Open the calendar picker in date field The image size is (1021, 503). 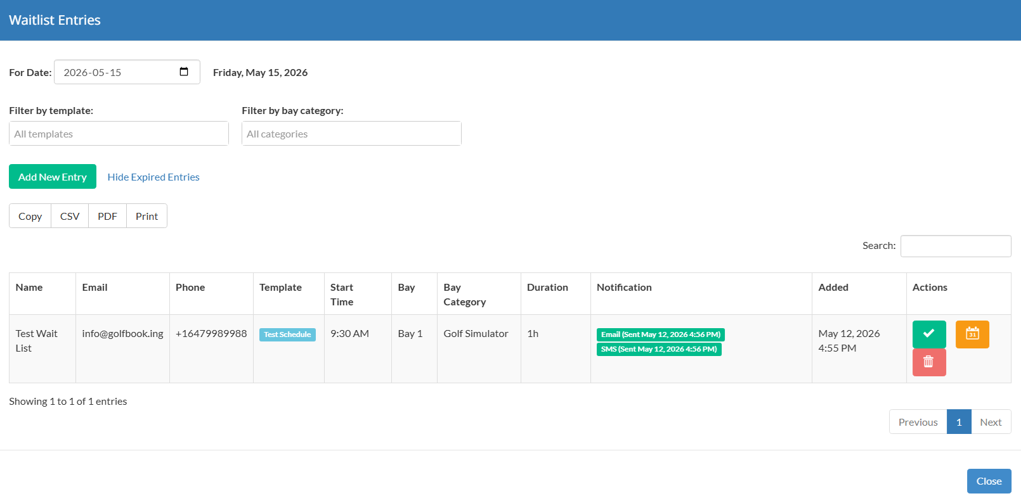click(x=184, y=72)
